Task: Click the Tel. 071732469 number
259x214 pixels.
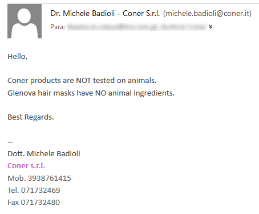Action: tap(34, 190)
